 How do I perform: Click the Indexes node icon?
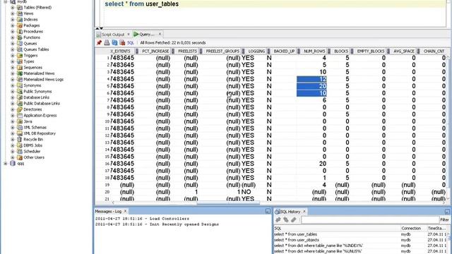click(x=20, y=20)
